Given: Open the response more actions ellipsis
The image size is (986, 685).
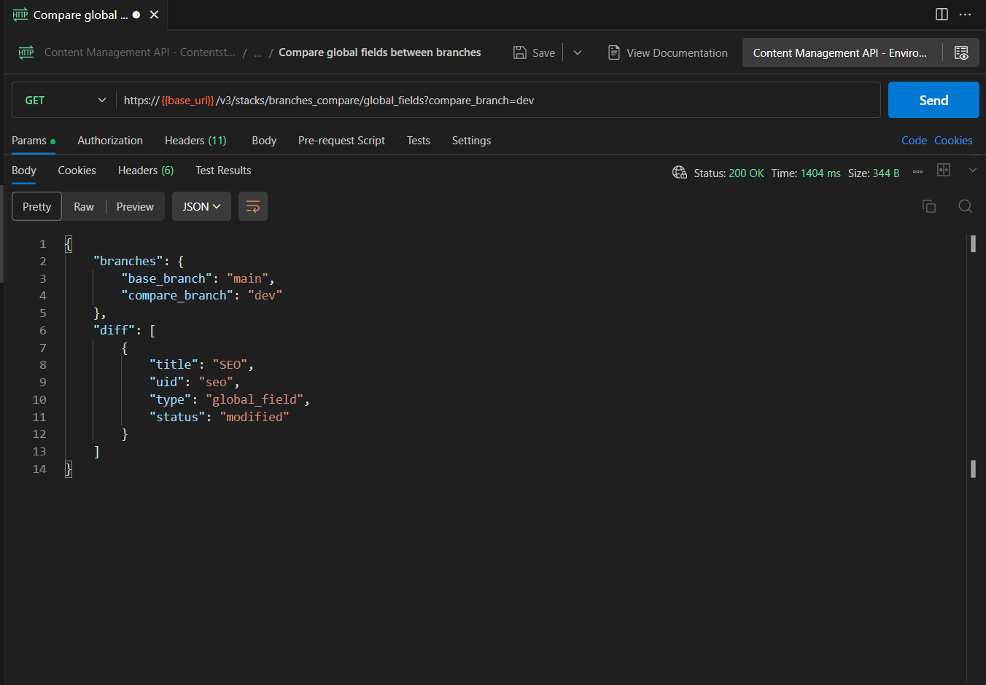Looking at the screenshot, I should pos(917,172).
